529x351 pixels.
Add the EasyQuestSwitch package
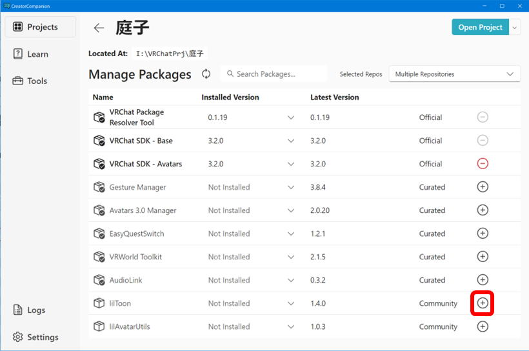(482, 234)
